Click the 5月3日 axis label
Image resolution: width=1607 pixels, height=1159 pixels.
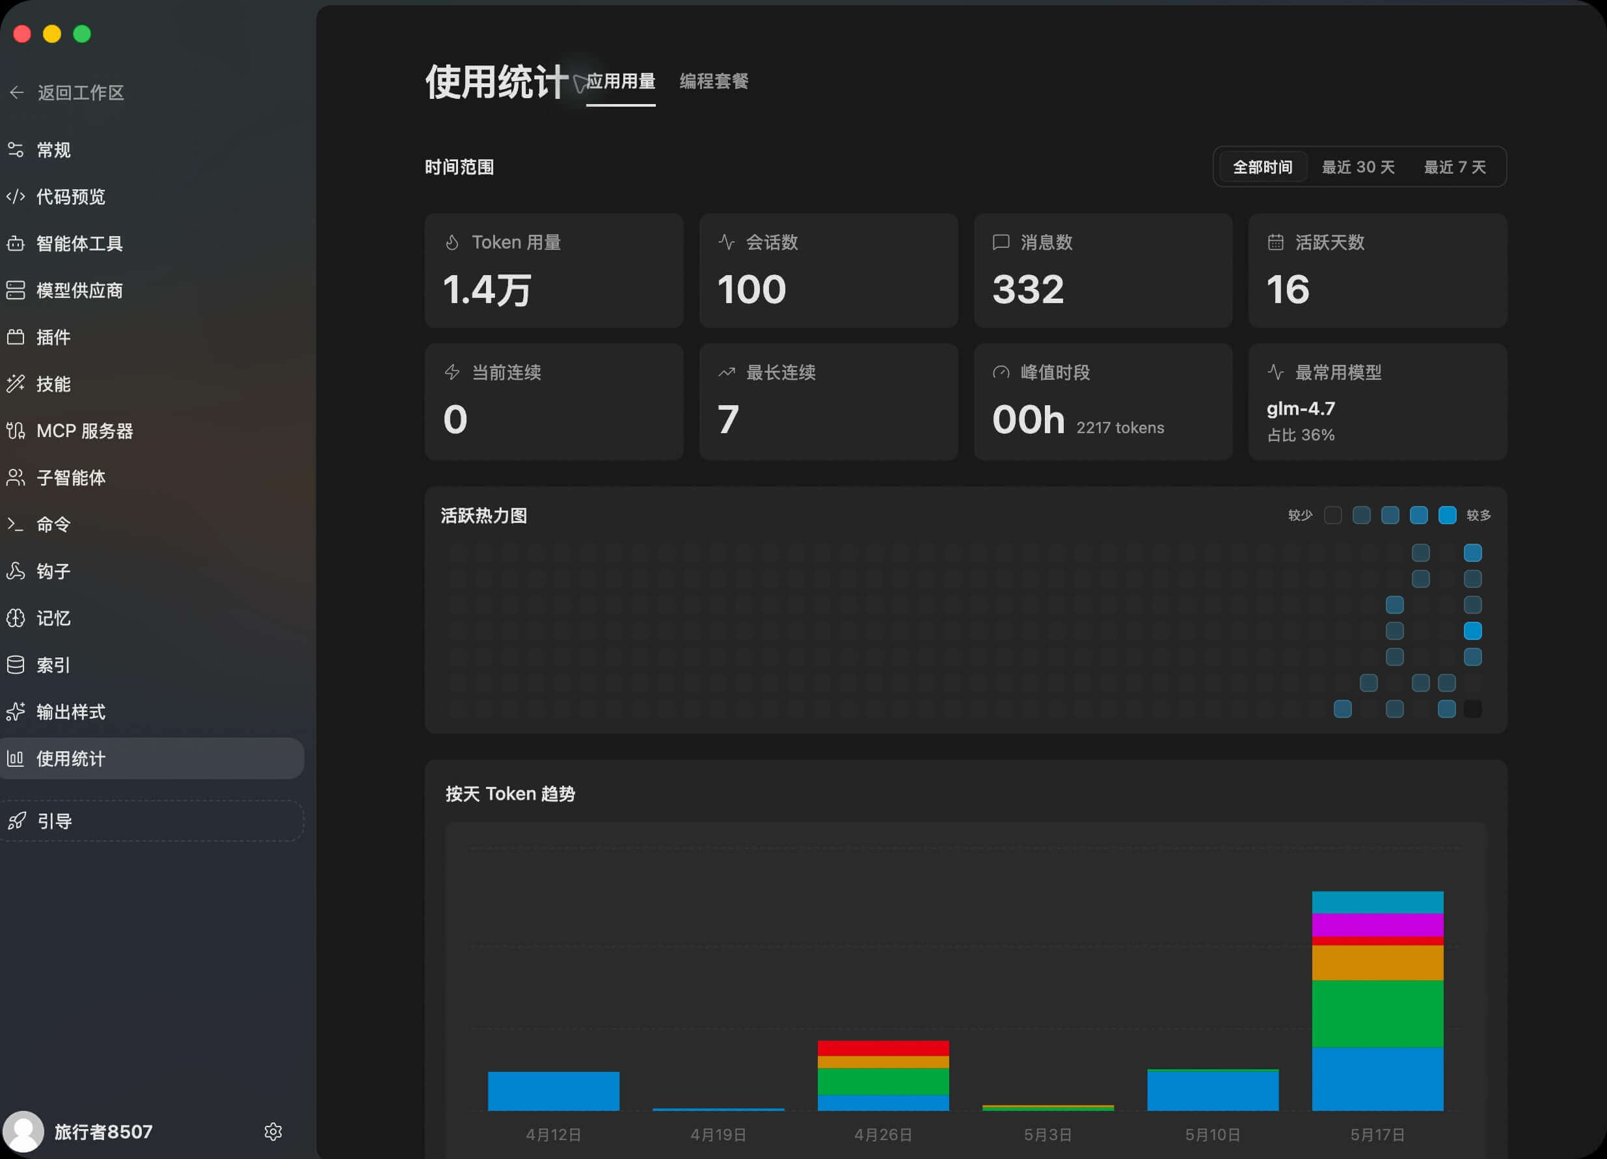click(x=1048, y=1134)
